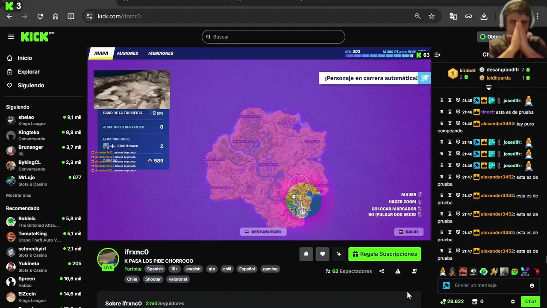Open emoji picker in chat input

tap(532, 285)
